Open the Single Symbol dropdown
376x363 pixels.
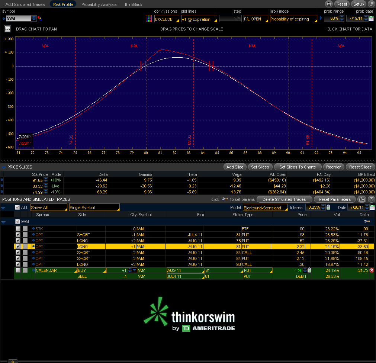[94, 208]
